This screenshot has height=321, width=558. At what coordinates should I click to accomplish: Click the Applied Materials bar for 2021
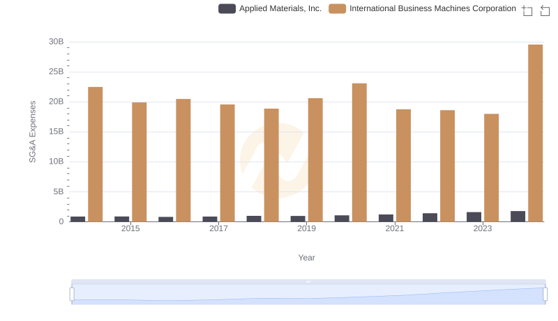click(386, 218)
